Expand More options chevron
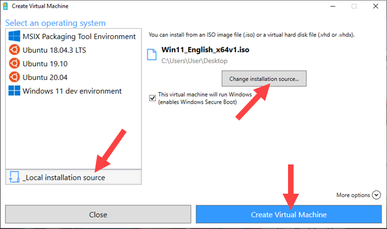The width and height of the screenshot is (387, 229). (x=376, y=195)
